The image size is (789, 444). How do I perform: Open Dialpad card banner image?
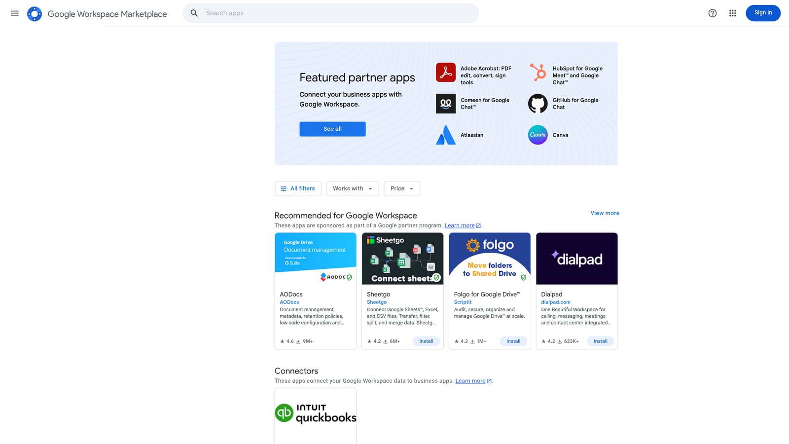click(x=577, y=259)
